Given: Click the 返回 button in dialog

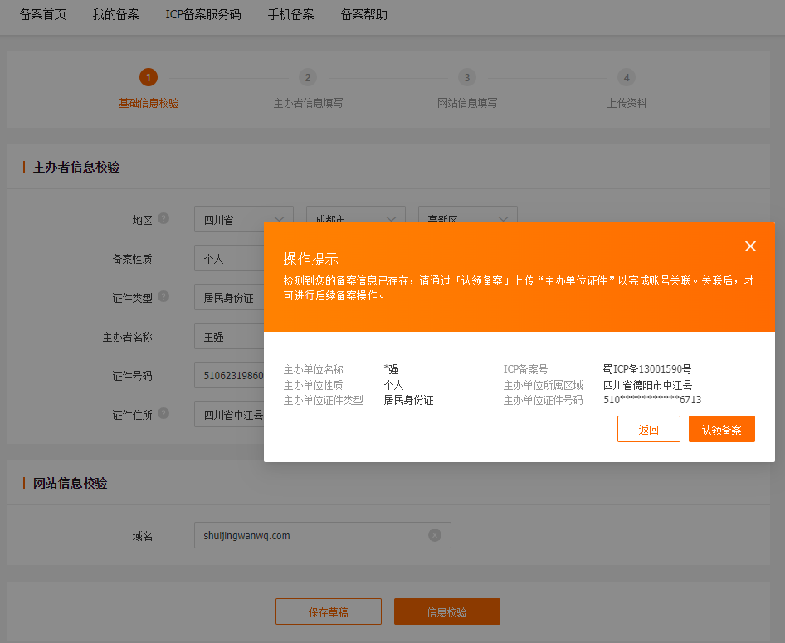Looking at the screenshot, I should click(648, 429).
